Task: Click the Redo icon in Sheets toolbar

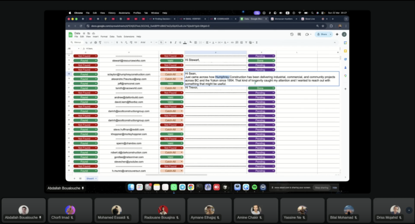Action: [91, 43]
